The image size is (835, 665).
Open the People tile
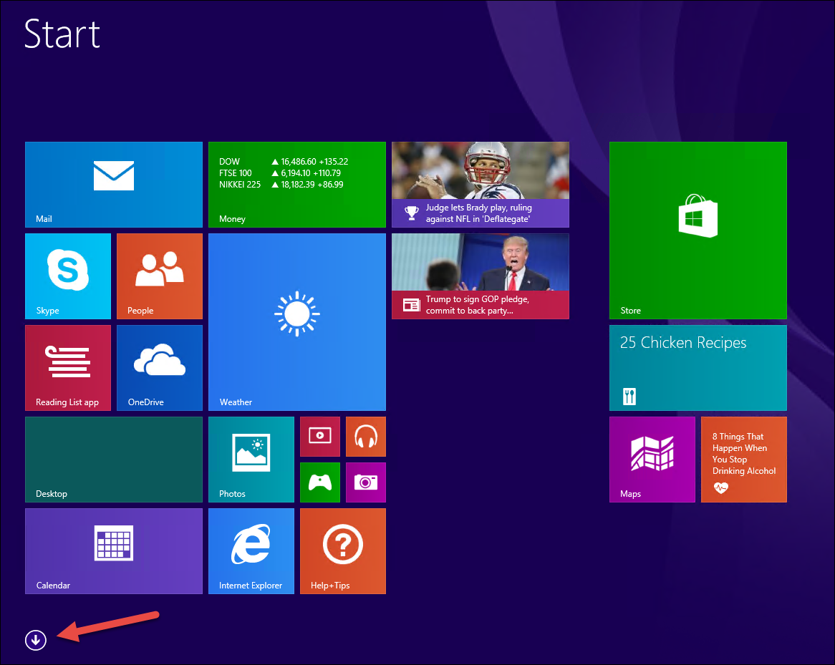tap(160, 276)
